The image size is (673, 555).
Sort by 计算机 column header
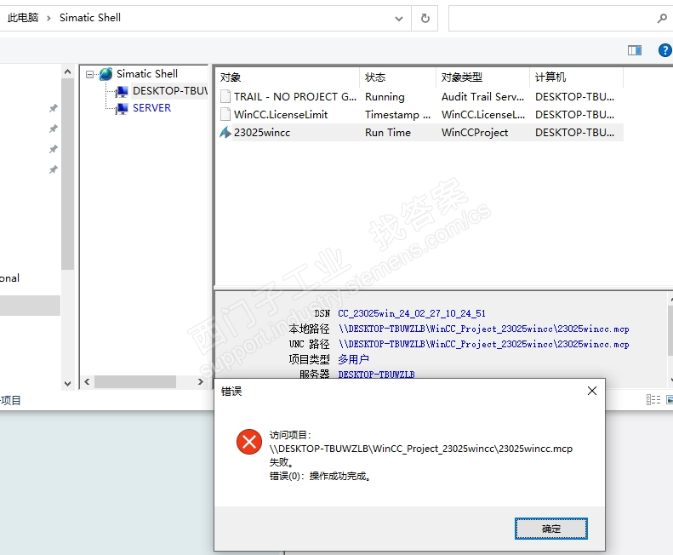pos(576,77)
